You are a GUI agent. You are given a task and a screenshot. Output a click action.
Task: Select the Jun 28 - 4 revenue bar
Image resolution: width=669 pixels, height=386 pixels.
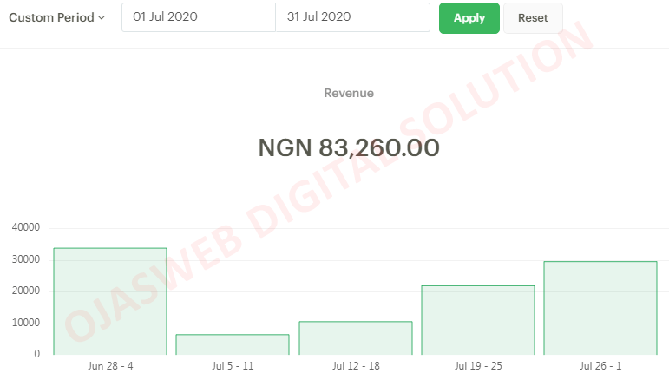pos(110,301)
